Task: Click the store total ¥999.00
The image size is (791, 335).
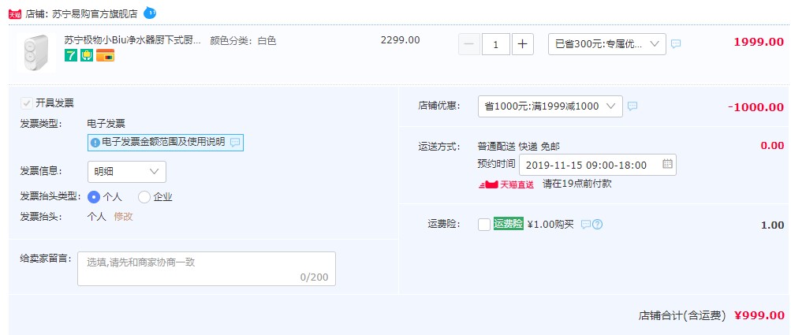Action: tap(759, 316)
